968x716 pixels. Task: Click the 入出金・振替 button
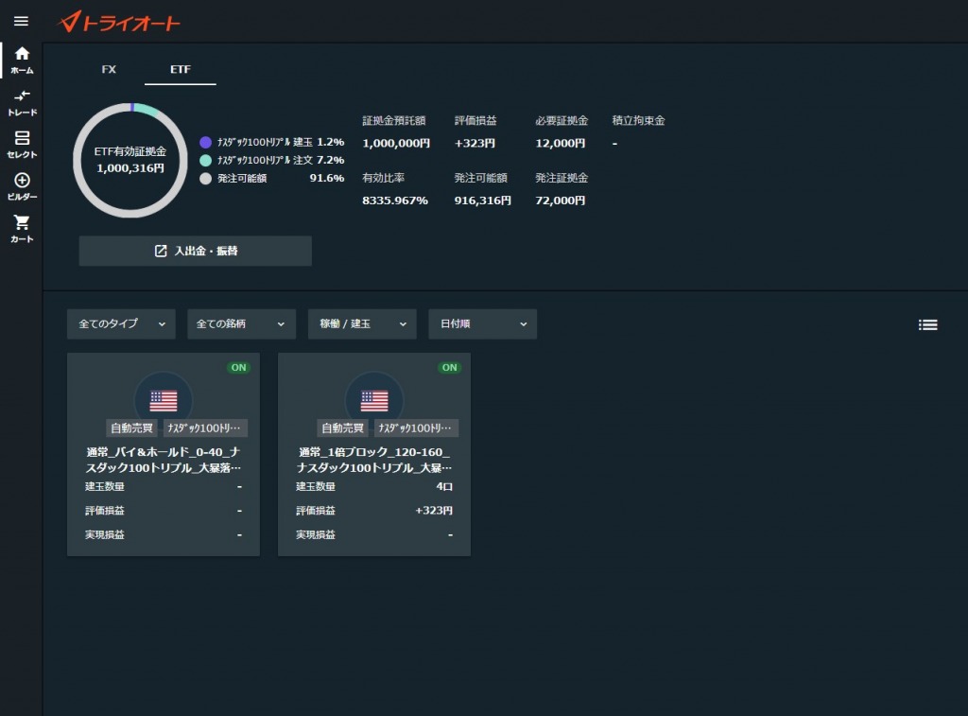tap(196, 251)
